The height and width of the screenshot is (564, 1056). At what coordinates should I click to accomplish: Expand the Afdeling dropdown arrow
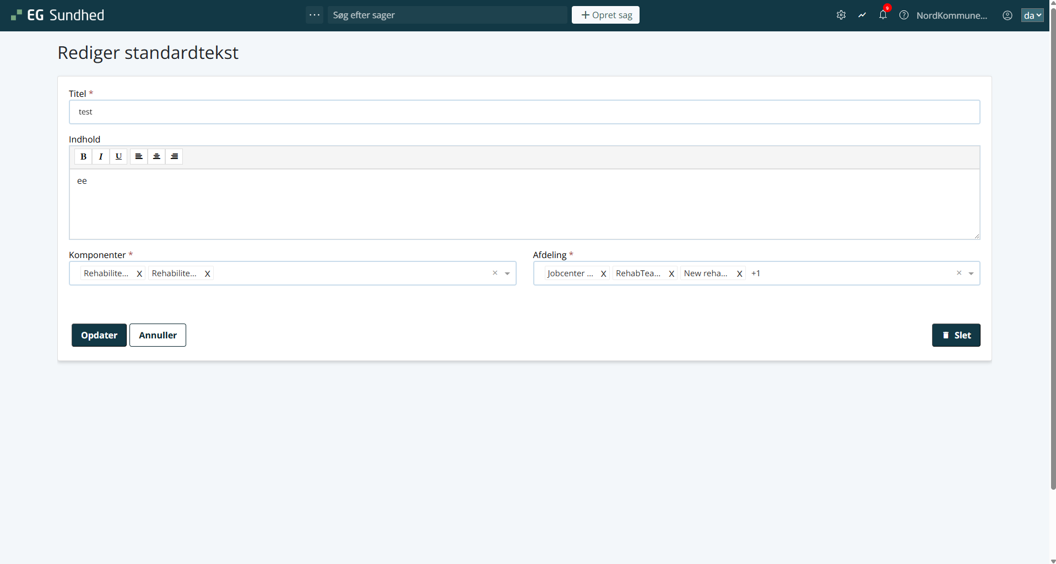(x=971, y=273)
